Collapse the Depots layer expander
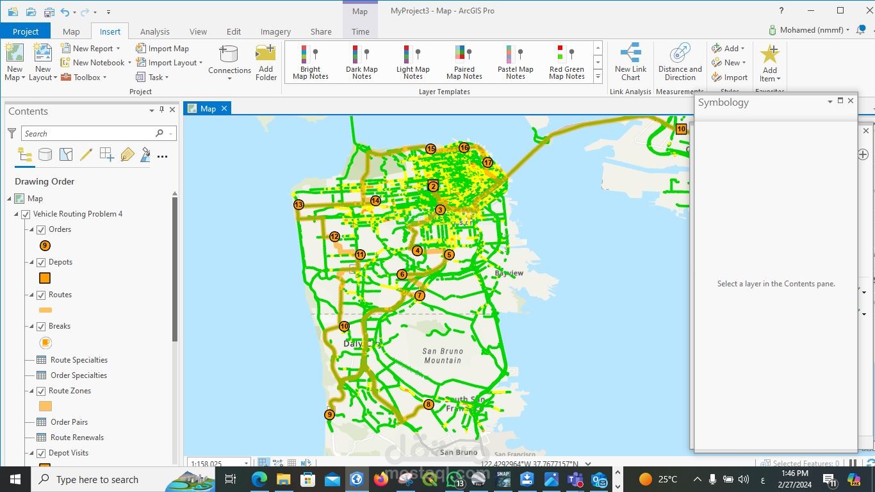875x492 pixels. tap(31, 262)
